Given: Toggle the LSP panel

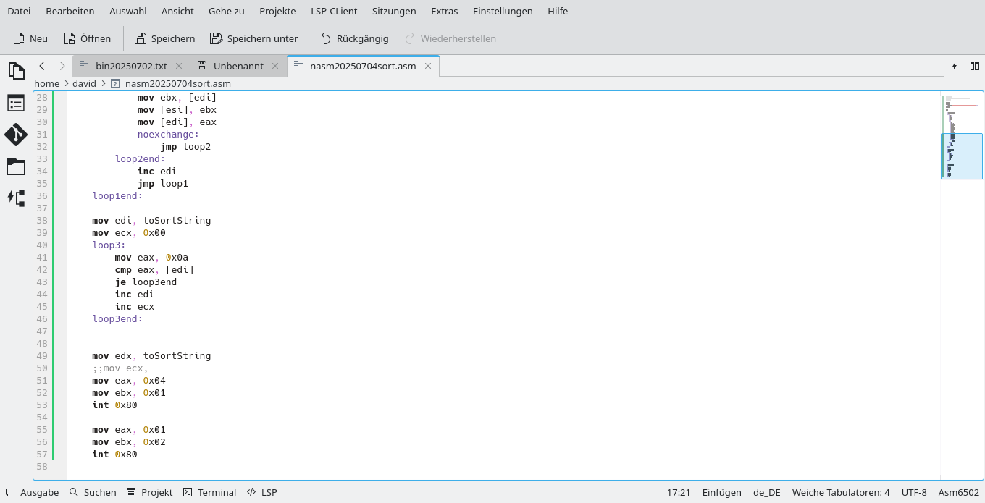Looking at the screenshot, I should click(261, 492).
